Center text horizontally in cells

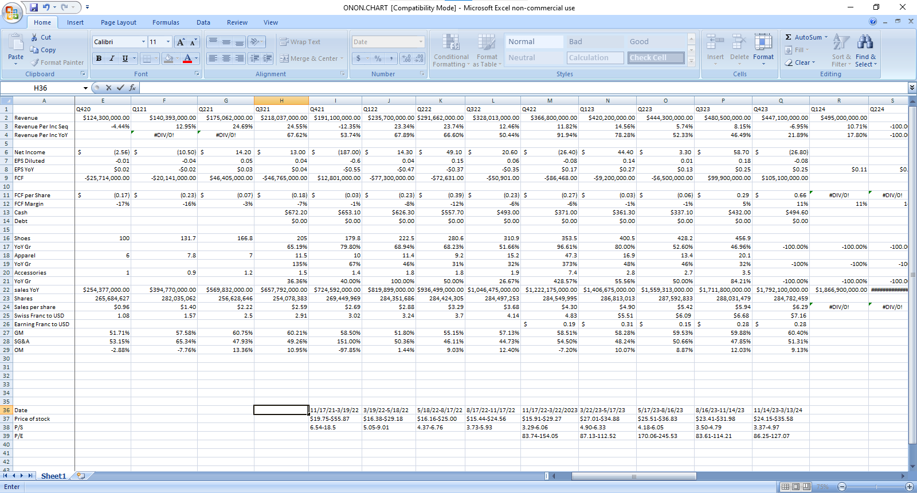coord(226,58)
